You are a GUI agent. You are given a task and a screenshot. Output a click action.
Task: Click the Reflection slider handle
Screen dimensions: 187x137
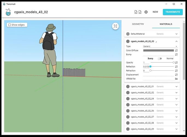pyautogui.click(x=151, y=67)
